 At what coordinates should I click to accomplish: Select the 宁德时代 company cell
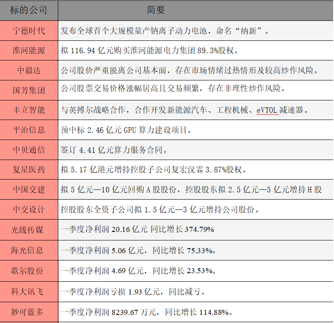[29, 31]
